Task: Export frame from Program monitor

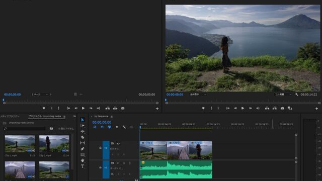Action: pos(282,108)
